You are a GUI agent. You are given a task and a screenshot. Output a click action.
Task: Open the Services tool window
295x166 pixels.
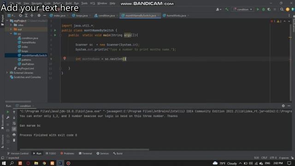click(103, 154)
